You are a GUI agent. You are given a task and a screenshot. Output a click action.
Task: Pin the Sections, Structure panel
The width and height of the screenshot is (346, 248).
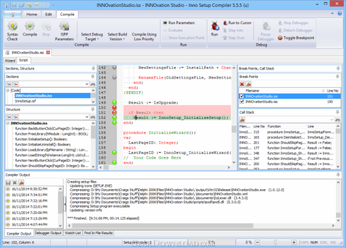(x=93, y=69)
